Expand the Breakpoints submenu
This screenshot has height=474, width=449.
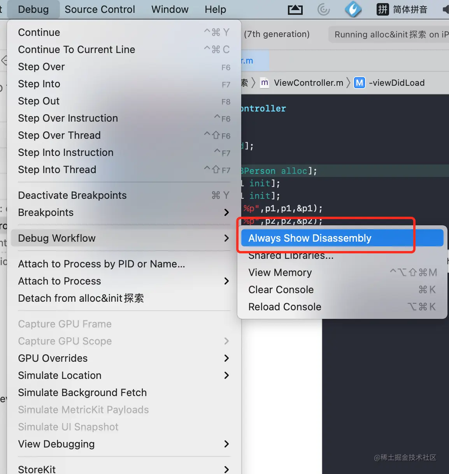click(x=124, y=212)
